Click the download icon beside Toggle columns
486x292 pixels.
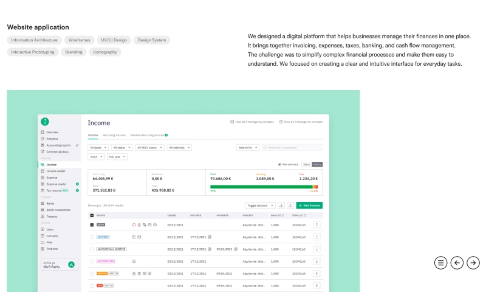point(281,206)
